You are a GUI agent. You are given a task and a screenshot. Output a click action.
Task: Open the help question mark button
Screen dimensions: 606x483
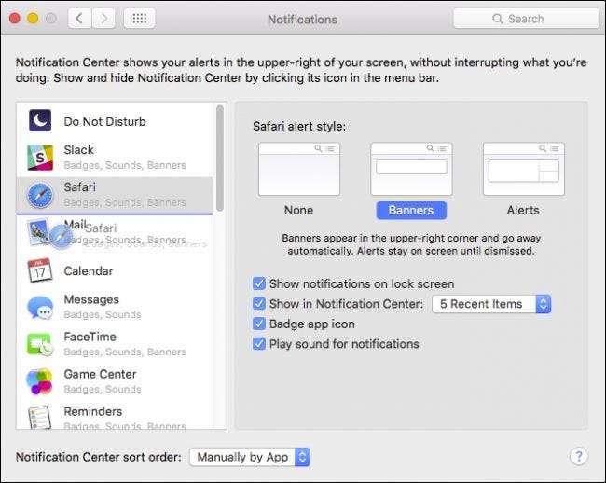coord(579,456)
